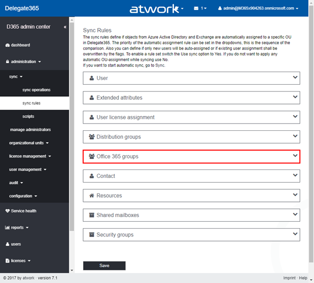The width and height of the screenshot is (314, 283).
Task: Click the sidebar scrollbar up arrow
Action: coord(72,20)
